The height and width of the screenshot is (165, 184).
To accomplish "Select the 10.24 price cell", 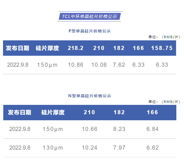I will point(90,148).
